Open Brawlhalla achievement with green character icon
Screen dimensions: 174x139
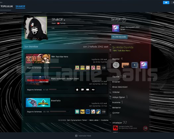click(x=77, y=112)
